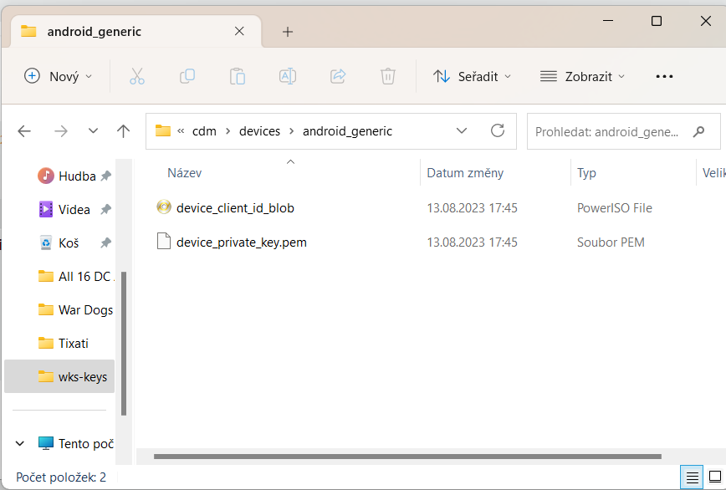Switch to large thumbnails view layout
This screenshot has width=726, height=490.
[715, 477]
